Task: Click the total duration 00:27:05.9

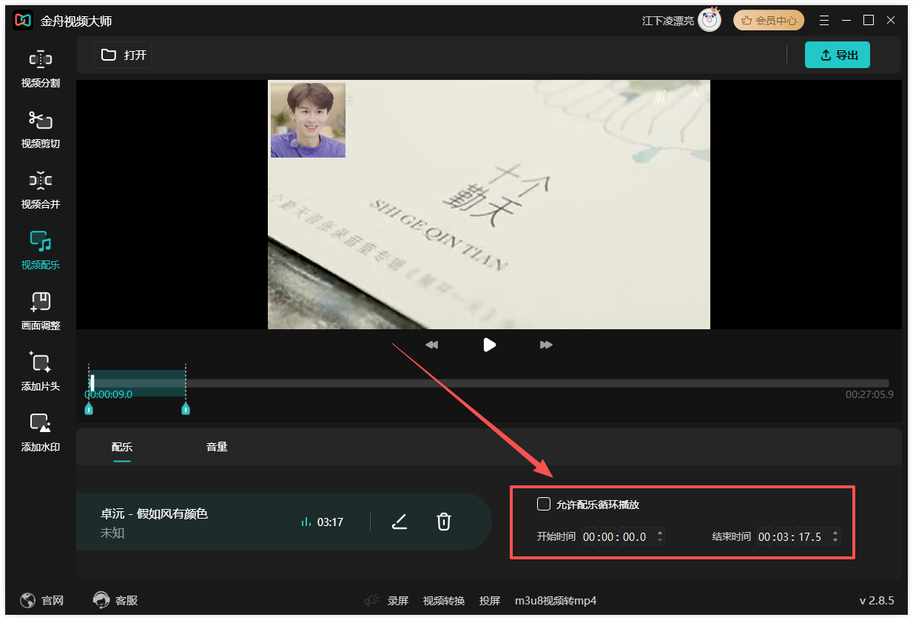Action: tap(869, 394)
